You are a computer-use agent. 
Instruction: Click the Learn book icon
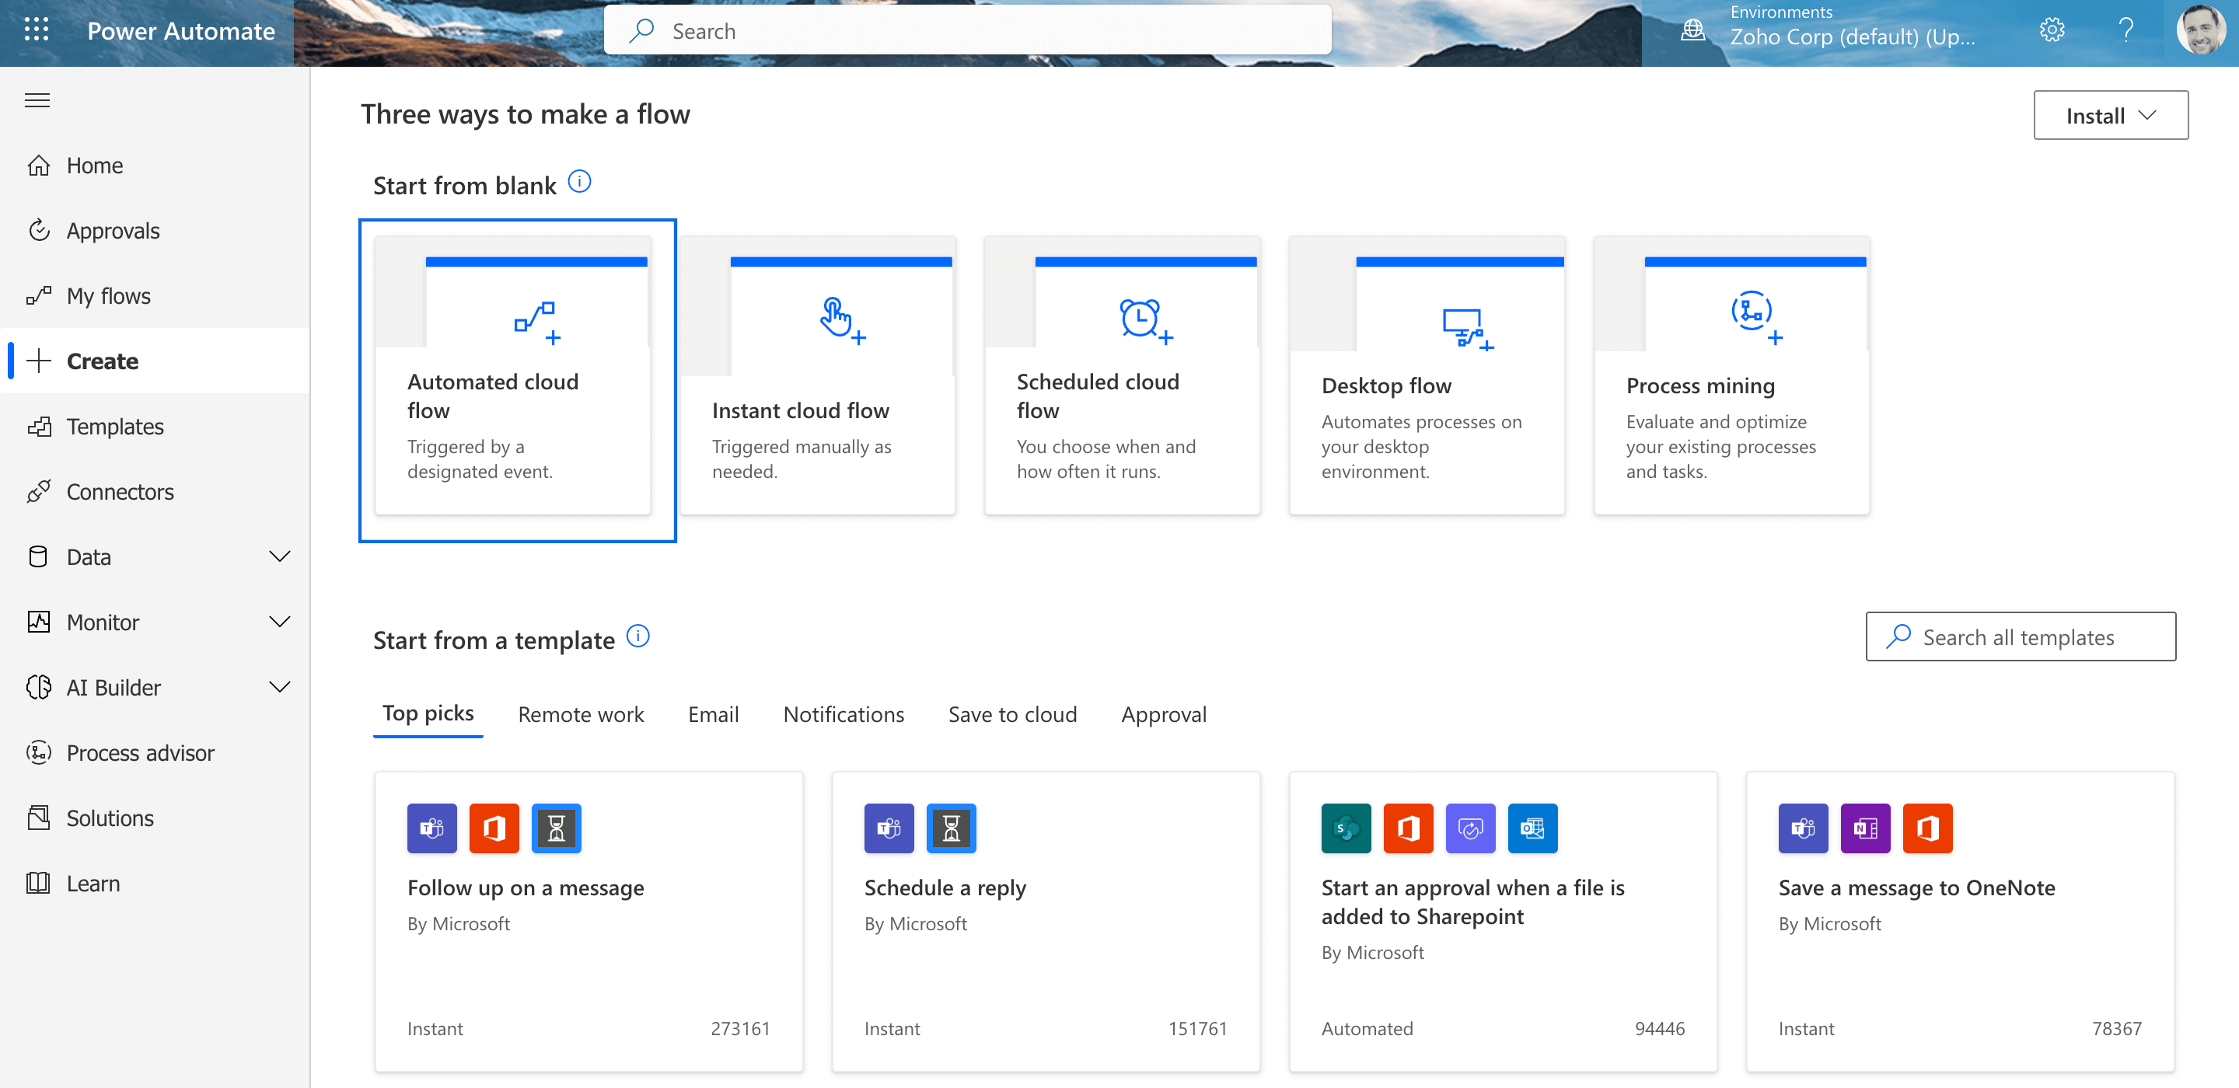[x=39, y=882]
